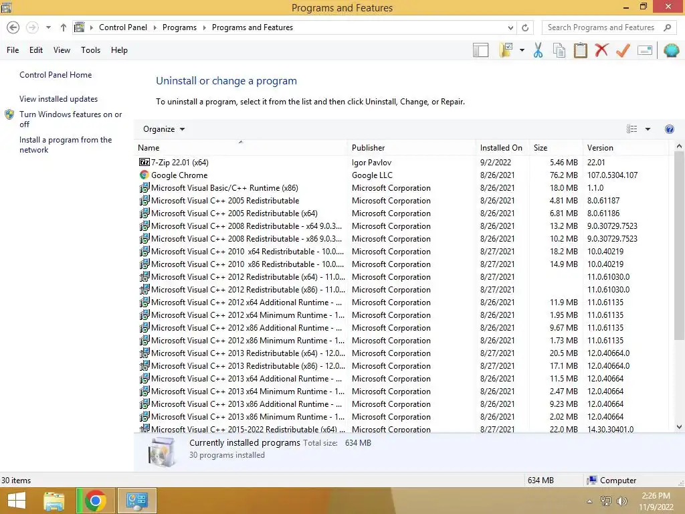Open Chrome from the taskbar

(x=95, y=501)
